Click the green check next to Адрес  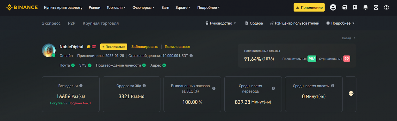164,65
